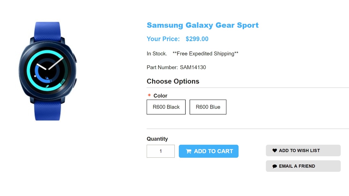The image size is (349, 196).
Task: Click the Quantity label above the input
Action: pyautogui.click(x=157, y=139)
